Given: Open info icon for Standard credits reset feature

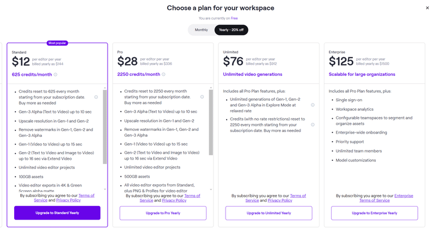Looking at the screenshot, I should (96, 97).
